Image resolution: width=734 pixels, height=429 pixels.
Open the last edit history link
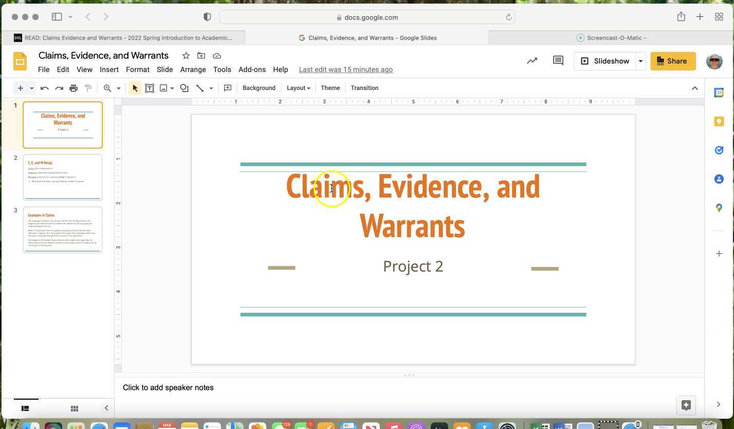[345, 69]
